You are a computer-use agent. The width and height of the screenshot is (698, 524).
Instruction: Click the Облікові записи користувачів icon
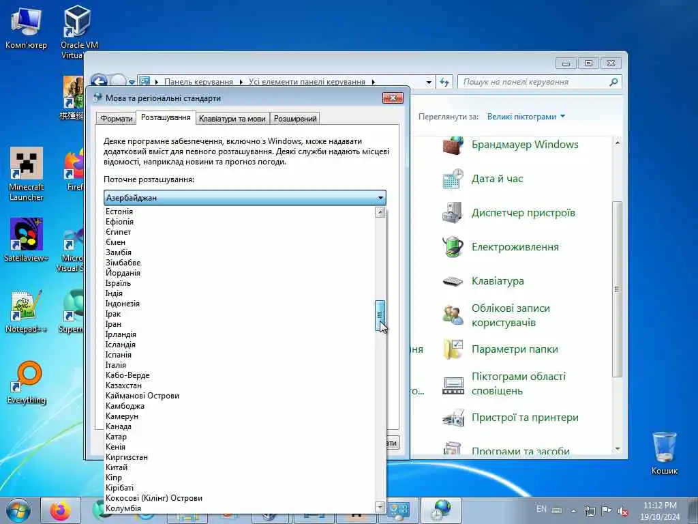[453, 315]
